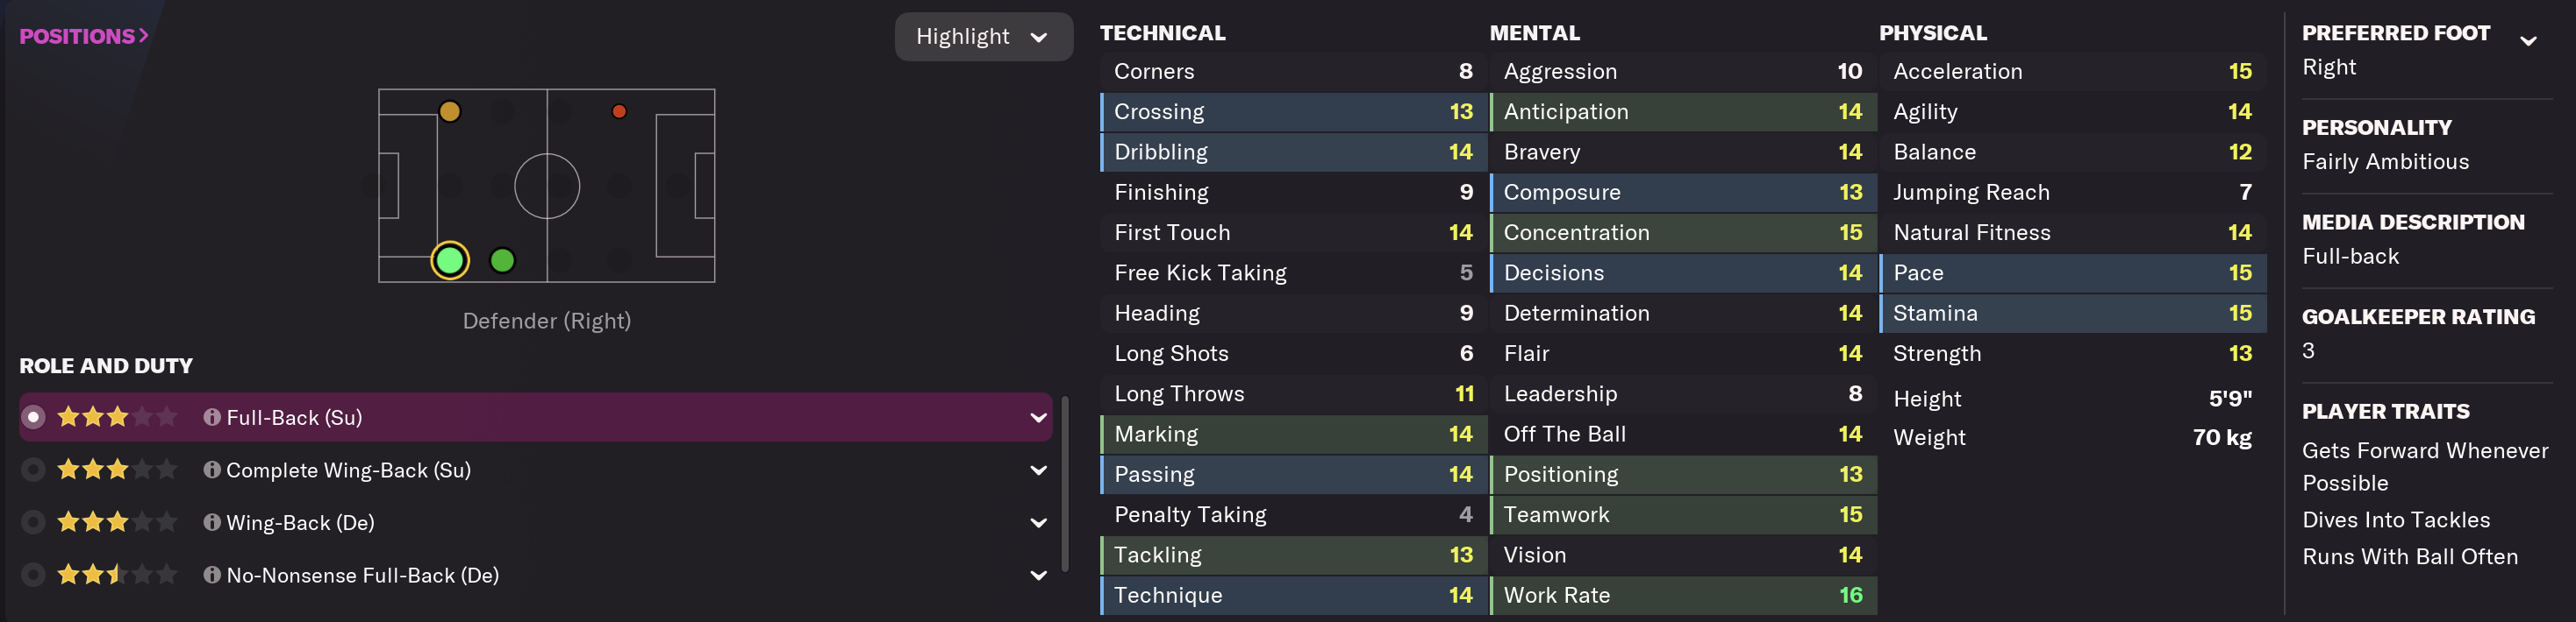This screenshot has width=2576, height=622.
Task: Expand the Wing-Back (De) role chevron
Action: click(1038, 523)
